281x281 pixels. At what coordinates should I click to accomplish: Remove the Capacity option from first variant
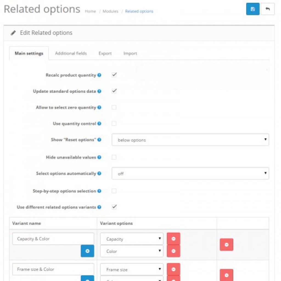point(173,239)
